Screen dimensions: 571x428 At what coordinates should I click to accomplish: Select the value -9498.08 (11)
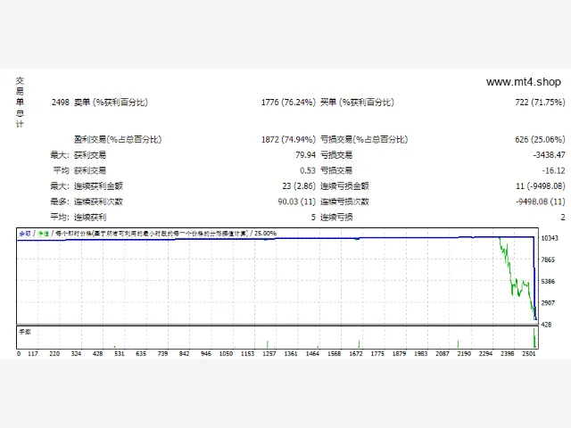coord(541,202)
